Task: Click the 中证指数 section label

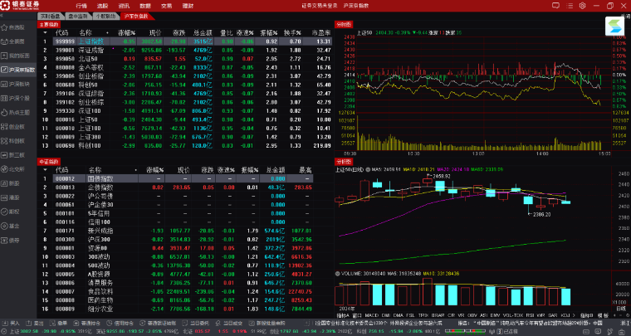Action: coord(49,162)
